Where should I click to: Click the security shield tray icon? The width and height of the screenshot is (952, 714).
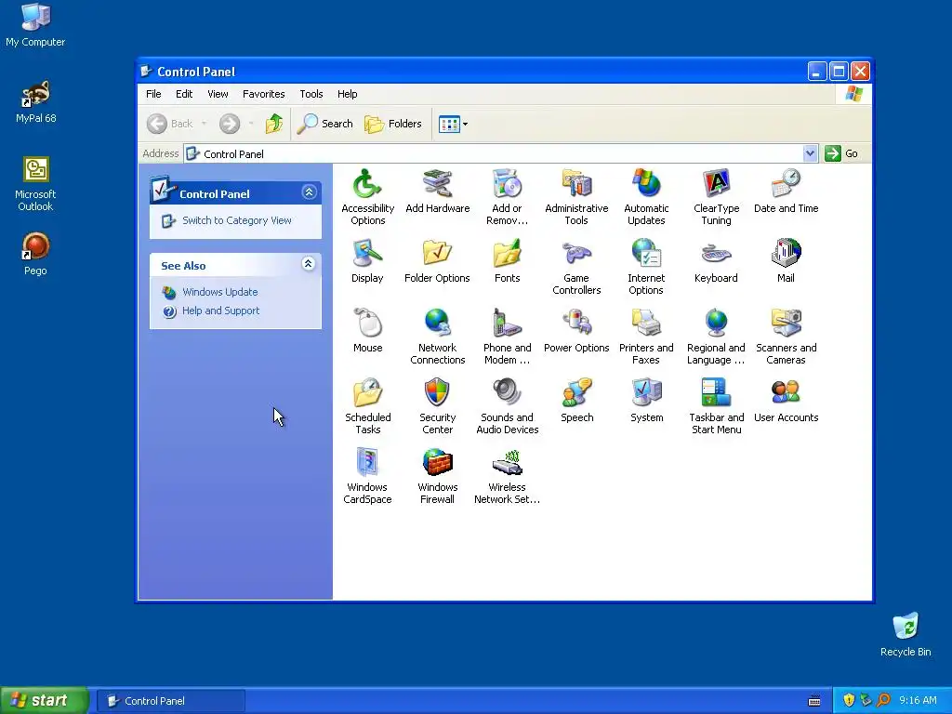(x=849, y=700)
